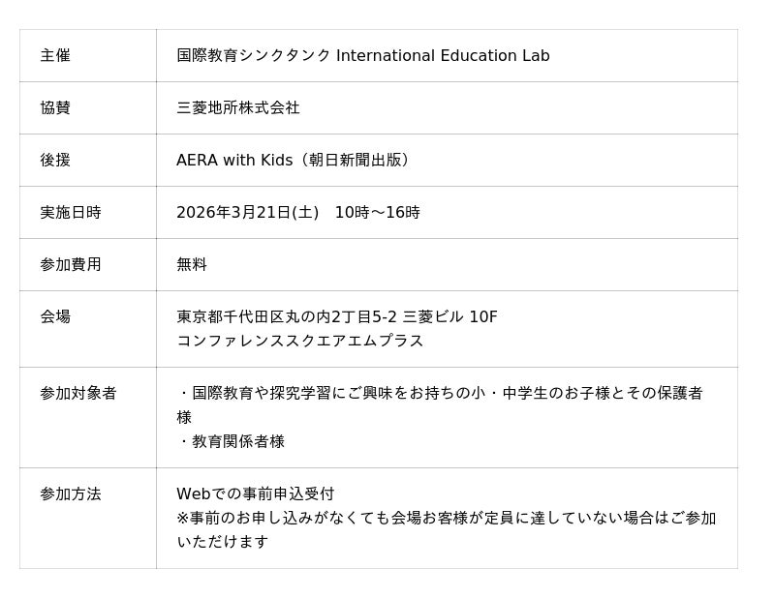Click the 国際教育や探究学習 bullet line

tap(441, 394)
